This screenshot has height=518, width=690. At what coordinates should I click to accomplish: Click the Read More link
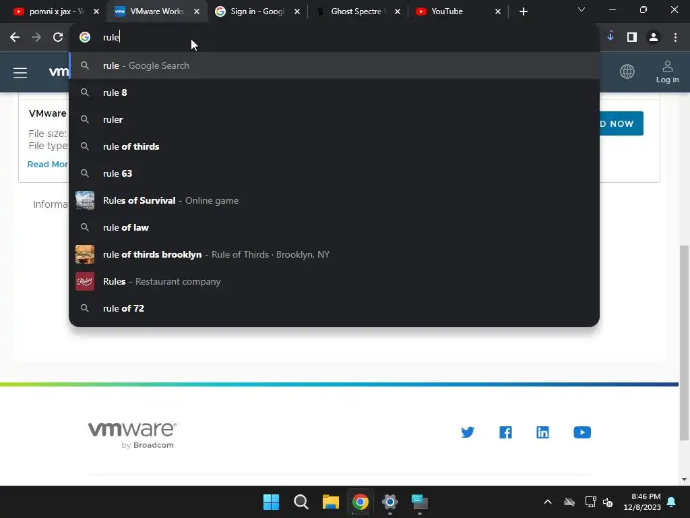tap(48, 165)
